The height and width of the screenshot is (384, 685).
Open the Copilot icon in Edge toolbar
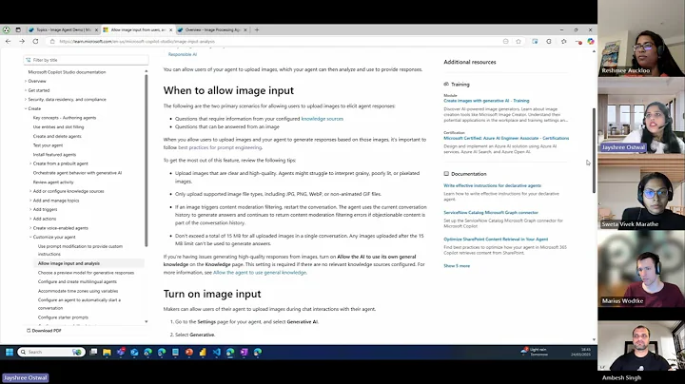tap(591, 42)
